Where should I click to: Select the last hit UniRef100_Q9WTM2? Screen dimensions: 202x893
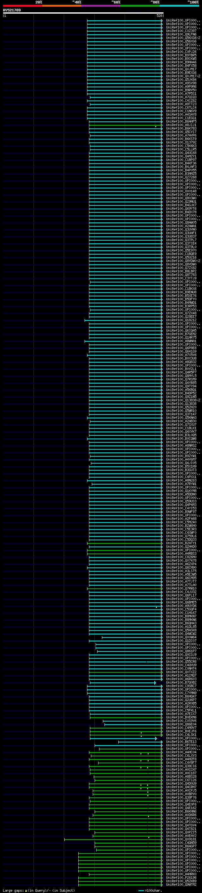tap(181, 884)
